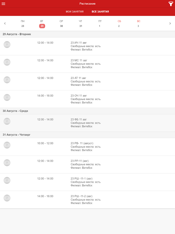Go to previous week arrow
The width and height of the screenshot is (175, 234).
(5, 23)
